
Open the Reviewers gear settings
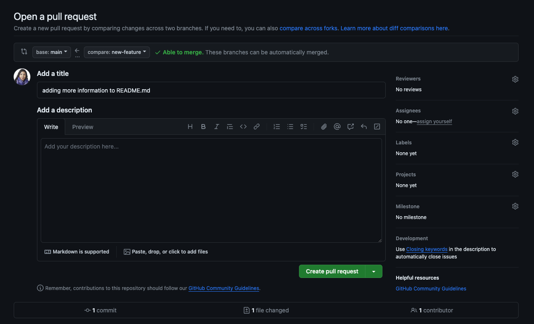tap(515, 79)
